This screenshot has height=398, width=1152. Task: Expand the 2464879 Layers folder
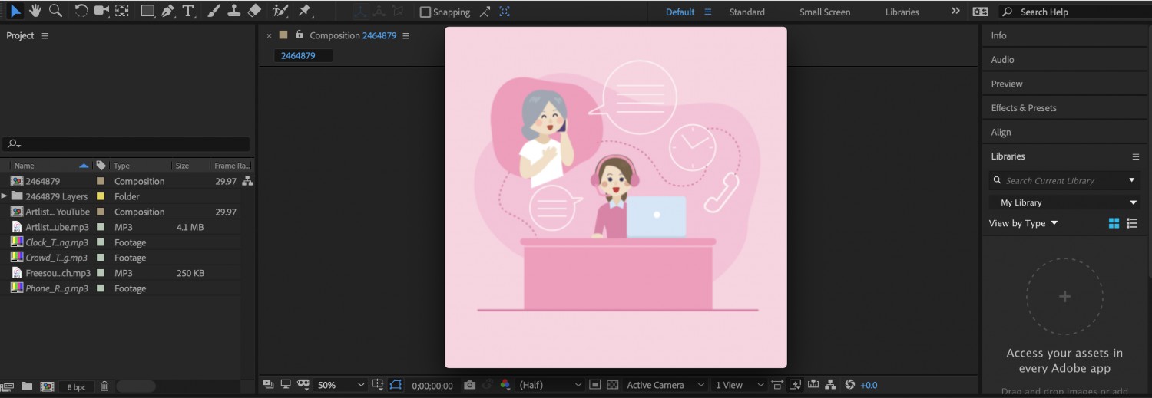pyautogui.click(x=5, y=196)
